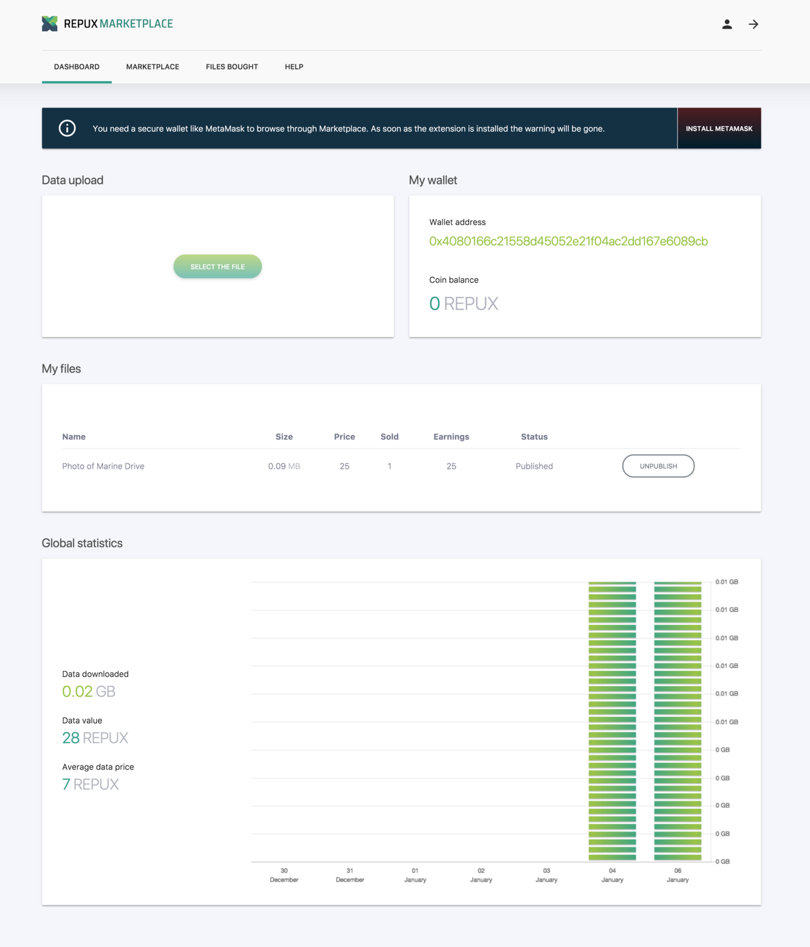This screenshot has width=810, height=947.
Task: Click the 28 REPUX data value
Action: [95, 738]
